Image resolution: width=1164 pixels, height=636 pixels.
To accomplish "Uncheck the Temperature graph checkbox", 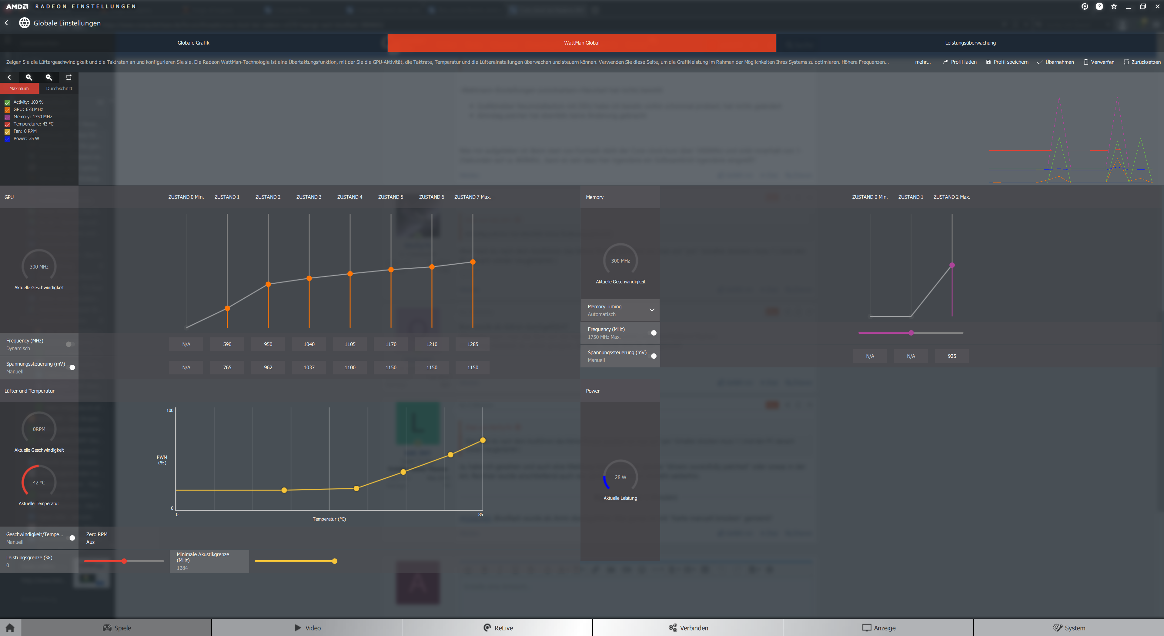I will (7, 124).
